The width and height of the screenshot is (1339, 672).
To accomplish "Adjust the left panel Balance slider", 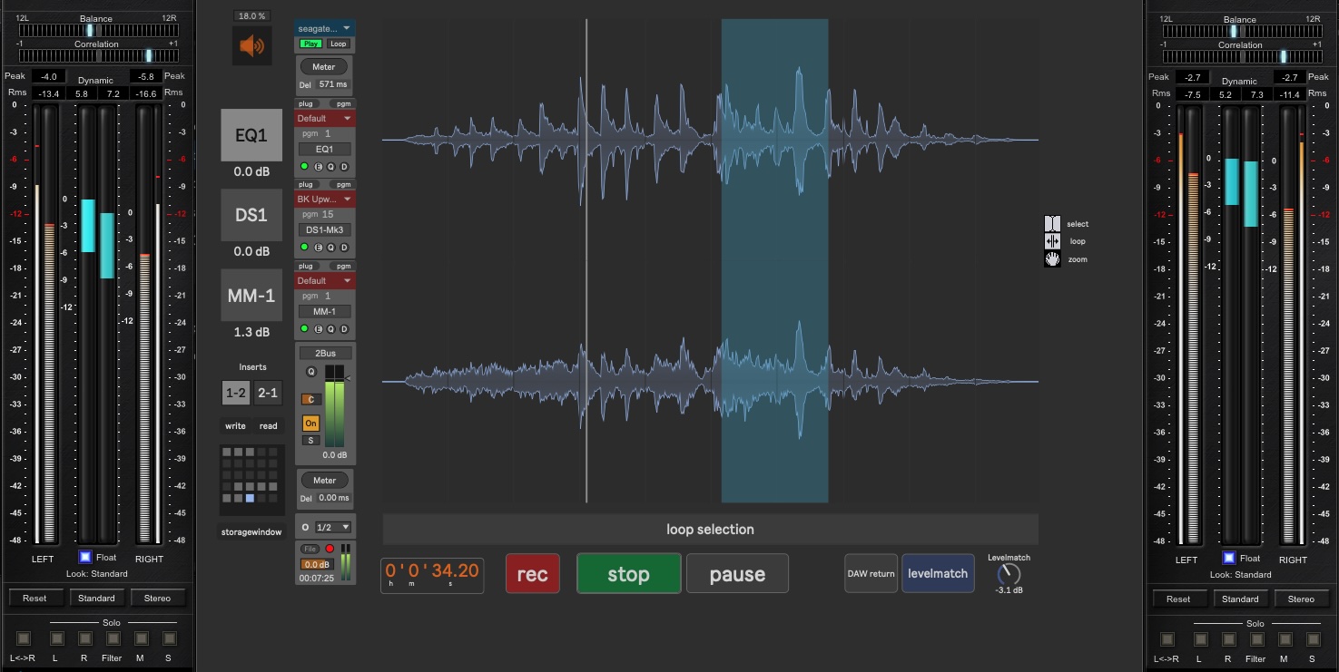I will point(88,30).
